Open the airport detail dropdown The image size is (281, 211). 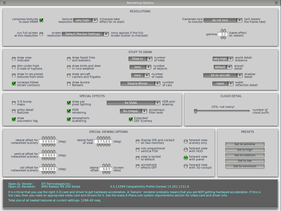[223, 67]
